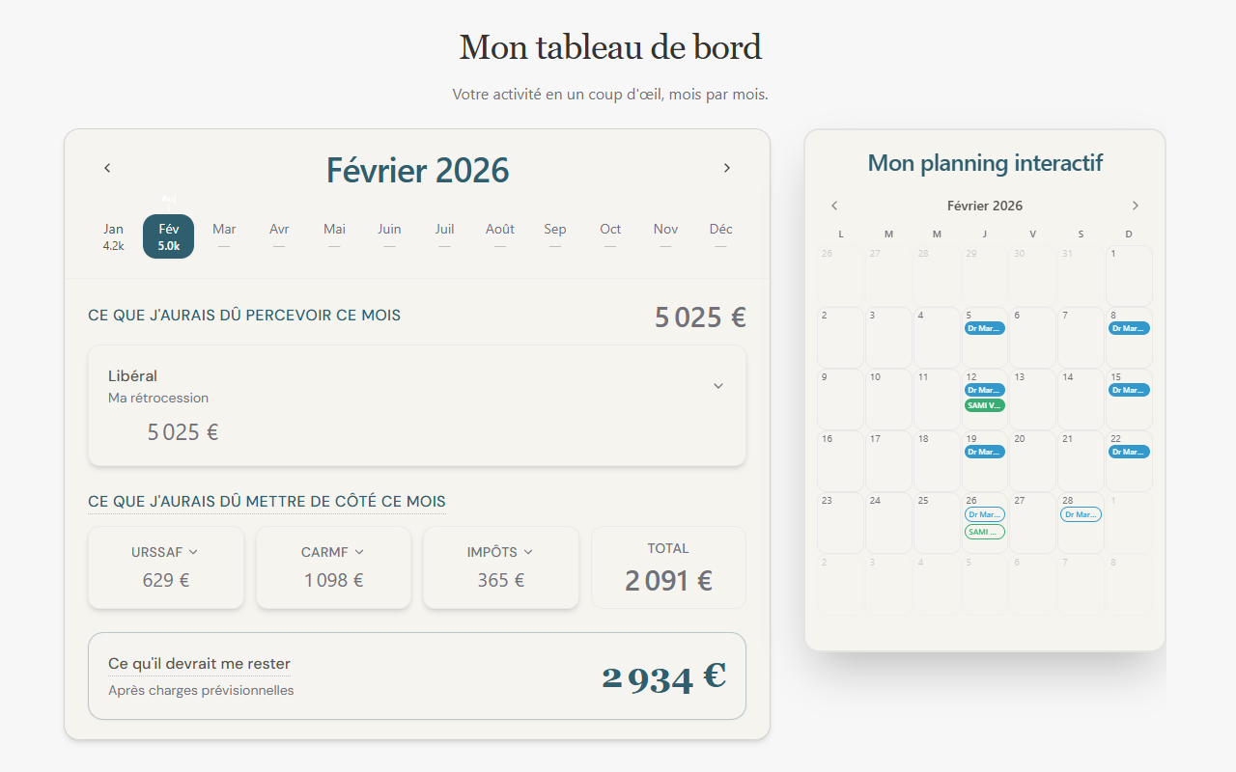
Task: Select the Jan month tab
Action: coord(113,235)
